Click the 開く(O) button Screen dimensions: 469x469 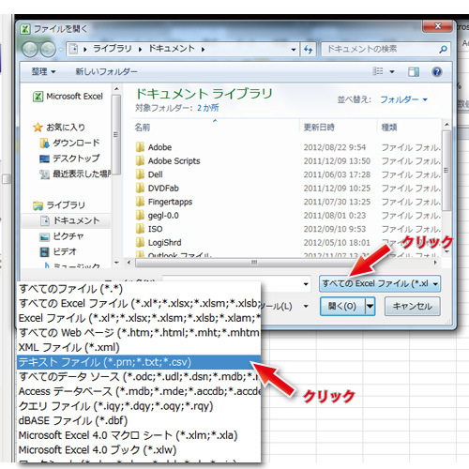click(342, 306)
